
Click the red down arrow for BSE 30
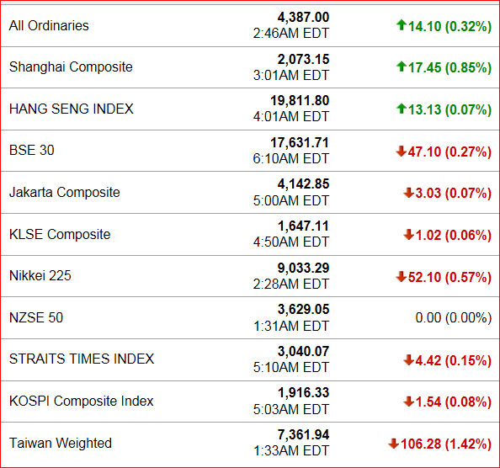pyautogui.click(x=401, y=151)
